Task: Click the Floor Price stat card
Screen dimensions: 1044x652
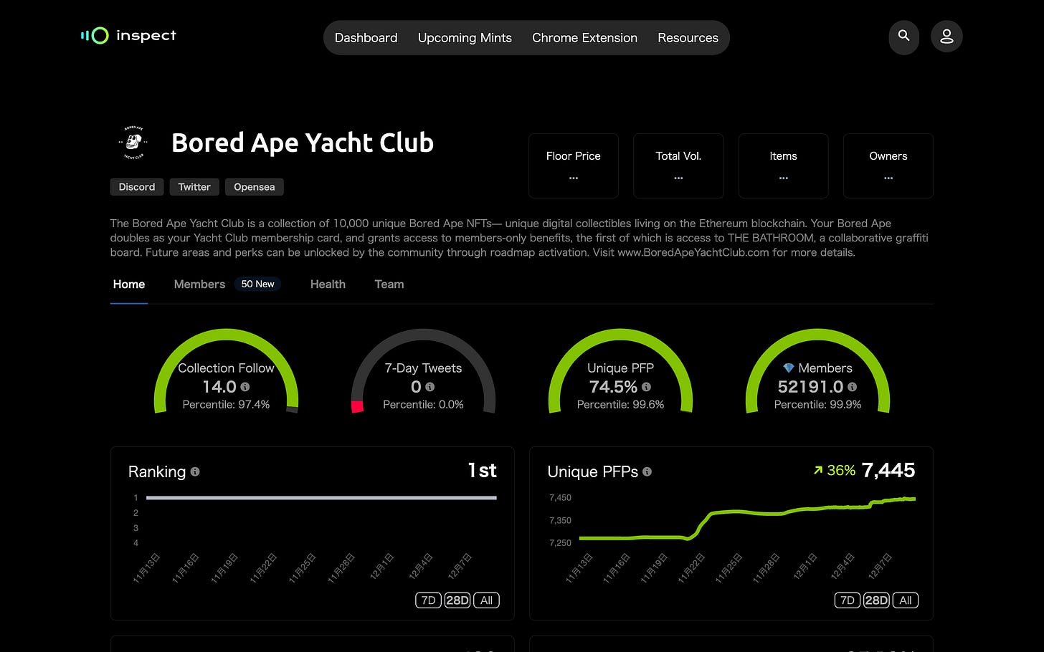Action: point(574,166)
